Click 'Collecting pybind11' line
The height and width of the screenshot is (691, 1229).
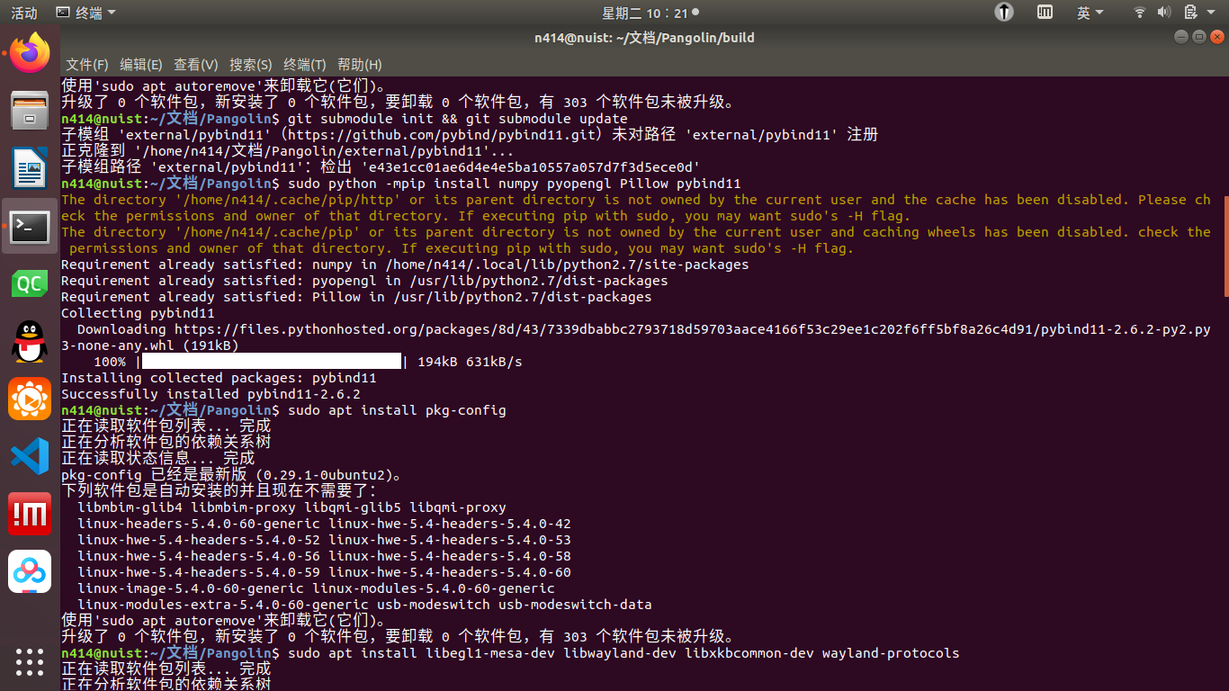point(138,313)
